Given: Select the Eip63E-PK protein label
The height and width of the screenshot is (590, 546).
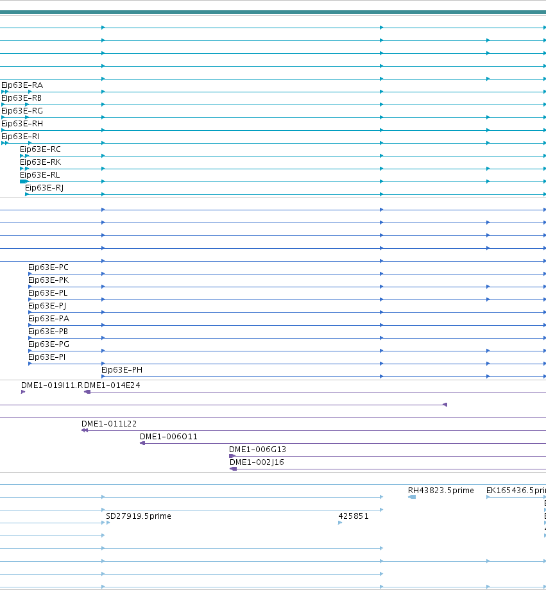Looking at the screenshot, I should [49, 280].
